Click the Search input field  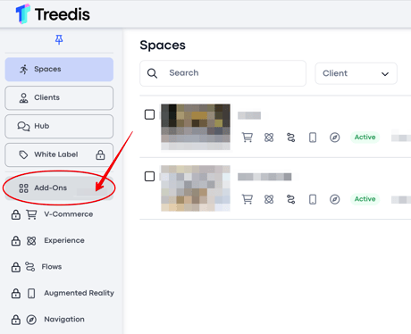pos(222,73)
